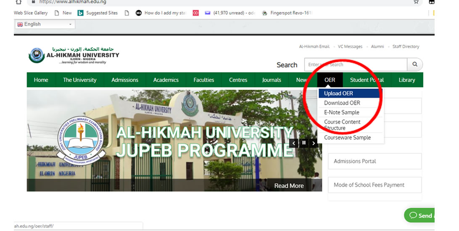Open The University menu

[x=79, y=80]
